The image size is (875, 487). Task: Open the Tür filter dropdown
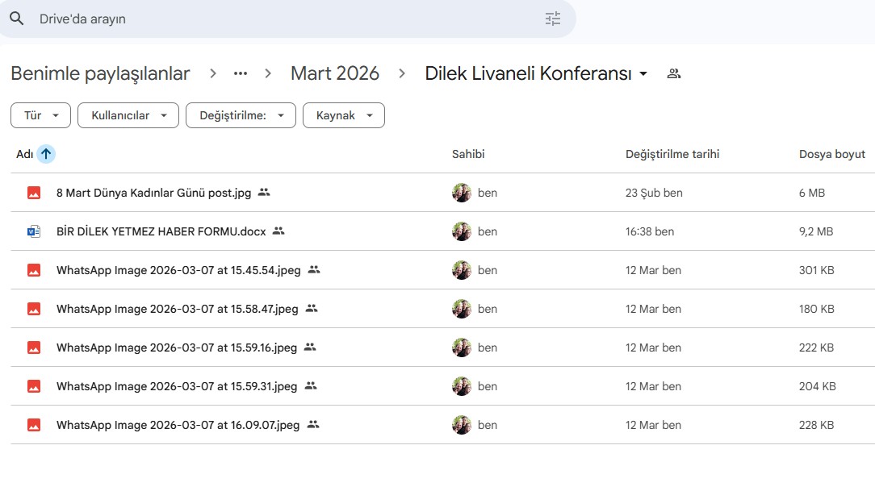(40, 115)
